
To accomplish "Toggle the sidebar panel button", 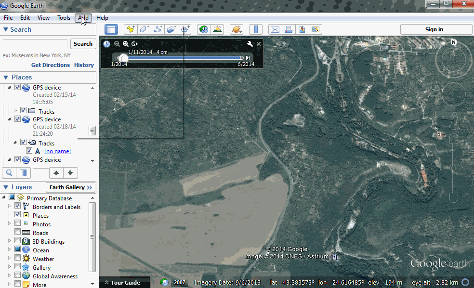I will (111, 29).
